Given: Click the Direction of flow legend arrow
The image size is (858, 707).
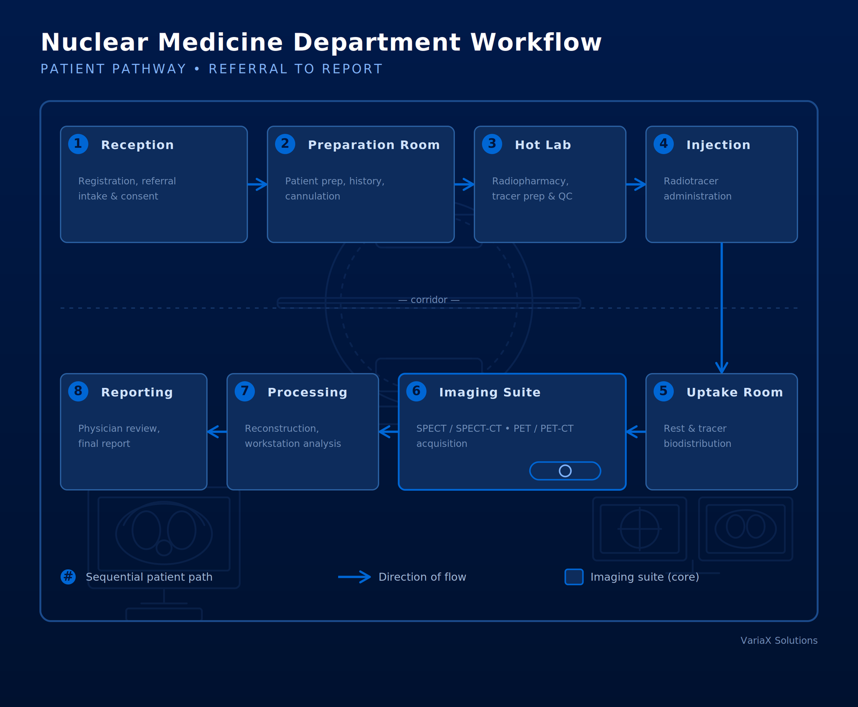Looking at the screenshot, I should click(x=354, y=577).
